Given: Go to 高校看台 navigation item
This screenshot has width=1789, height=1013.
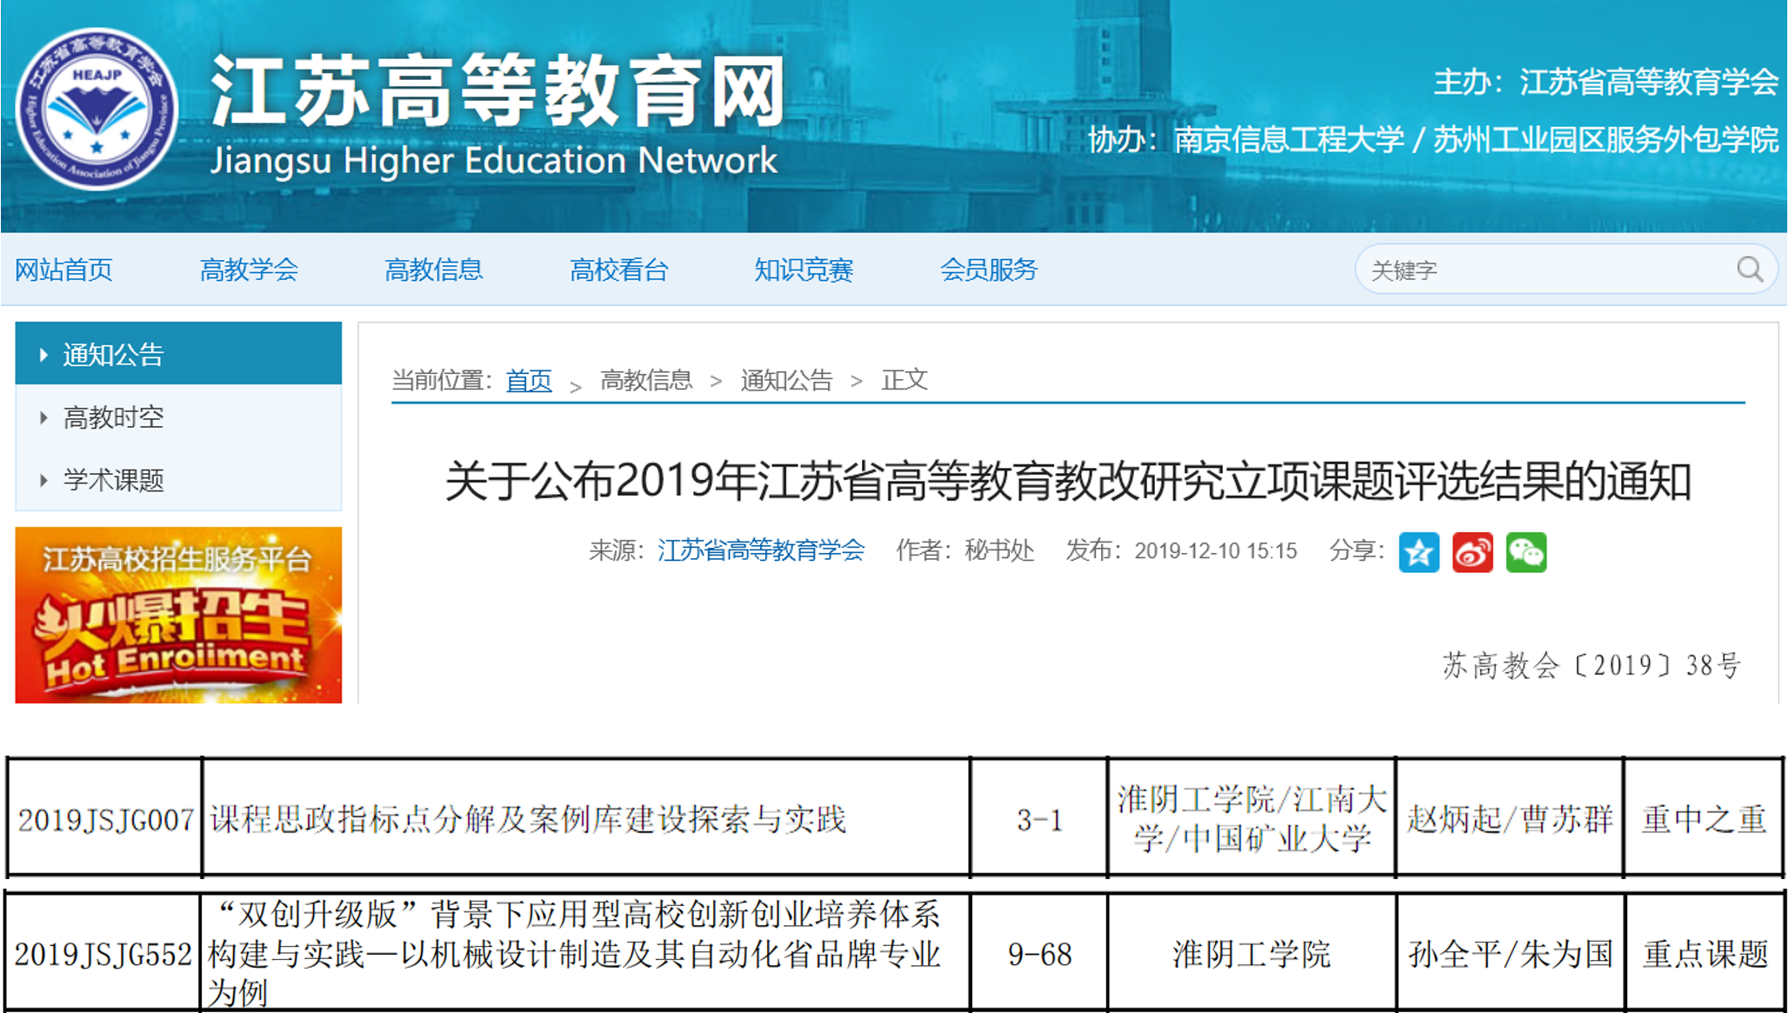Looking at the screenshot, I should pyautogui.click(x=618, y=270).
